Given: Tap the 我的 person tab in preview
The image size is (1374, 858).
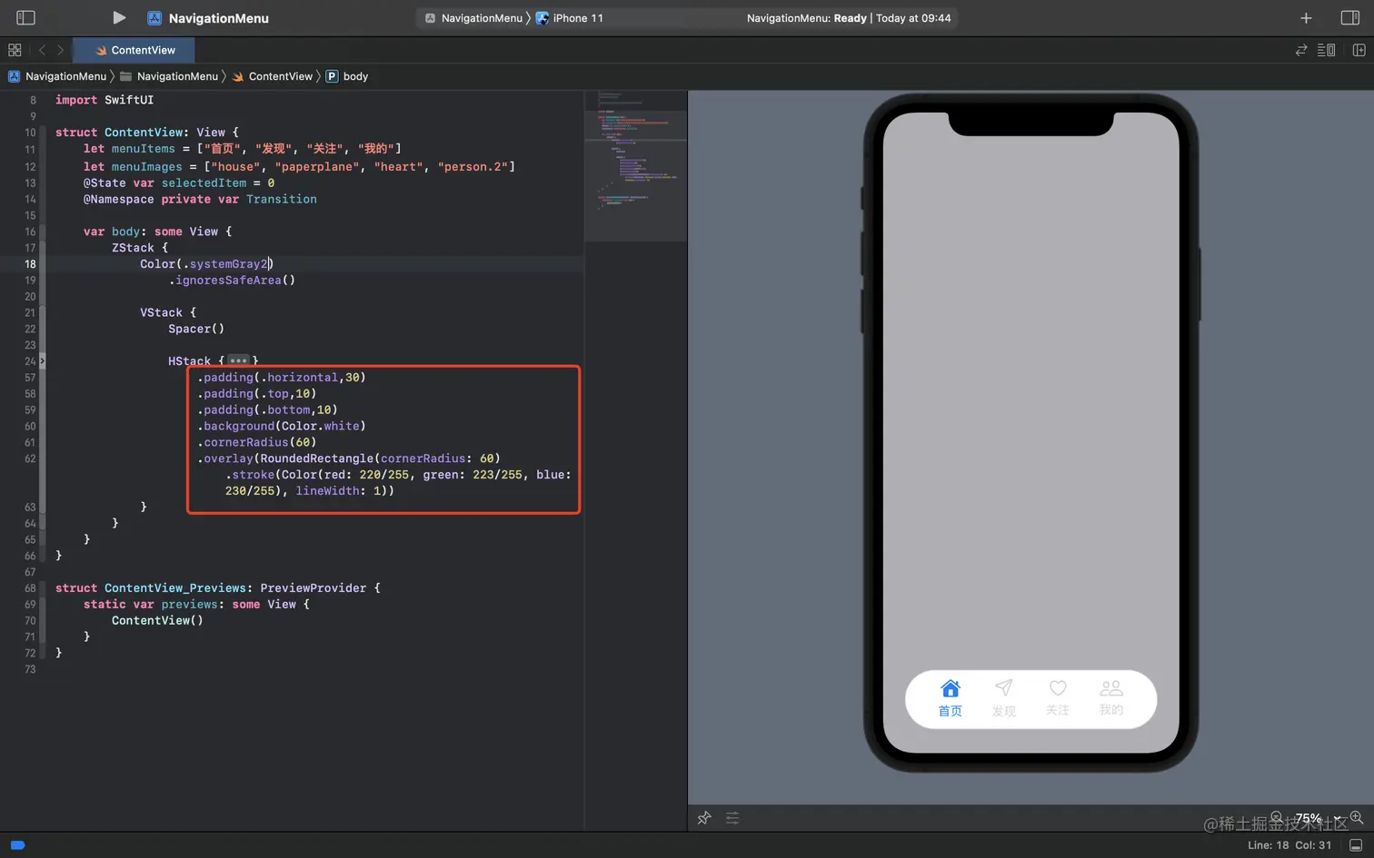Looking at the screenshot, I should [x=1110, y=698].
